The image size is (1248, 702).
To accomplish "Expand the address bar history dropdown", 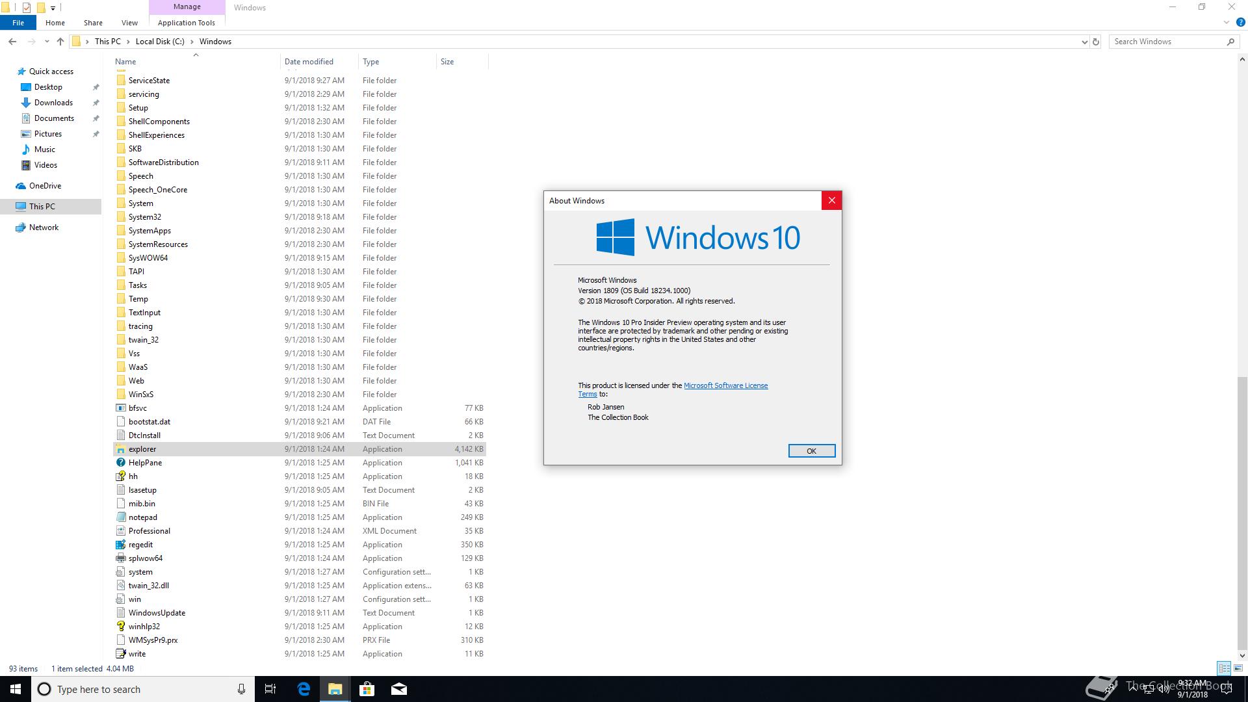I will pos(1084,42).
